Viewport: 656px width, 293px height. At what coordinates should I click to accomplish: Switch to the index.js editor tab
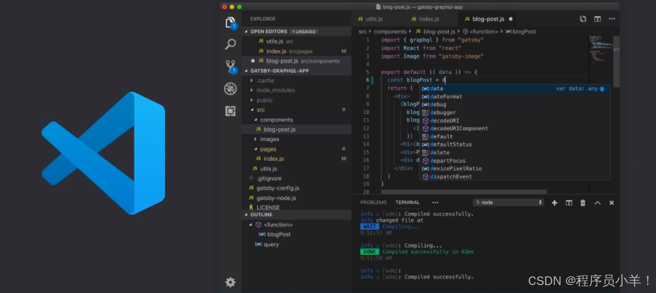click(x=432, y=19)
